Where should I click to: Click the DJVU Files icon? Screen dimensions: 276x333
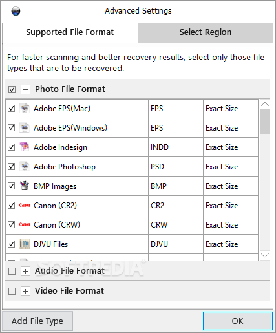point(25,244)
